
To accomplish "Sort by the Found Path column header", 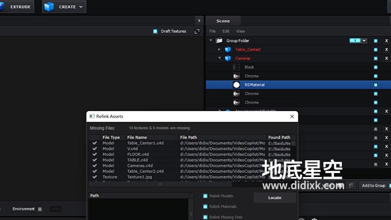I will (279, 137).
